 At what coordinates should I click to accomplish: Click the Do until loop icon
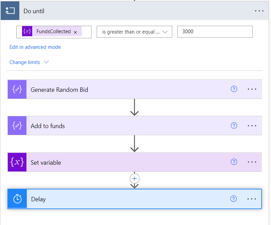pyautogui.click(x=10, y=11)
